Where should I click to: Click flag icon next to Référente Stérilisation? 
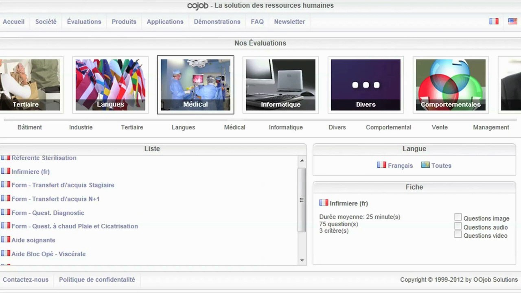coord(6,157)
